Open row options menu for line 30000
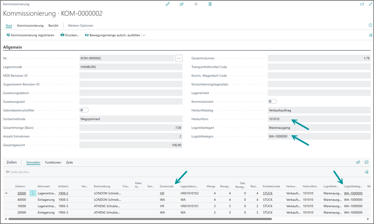Screen dimensions: 374x224 (x=33, y=194)
